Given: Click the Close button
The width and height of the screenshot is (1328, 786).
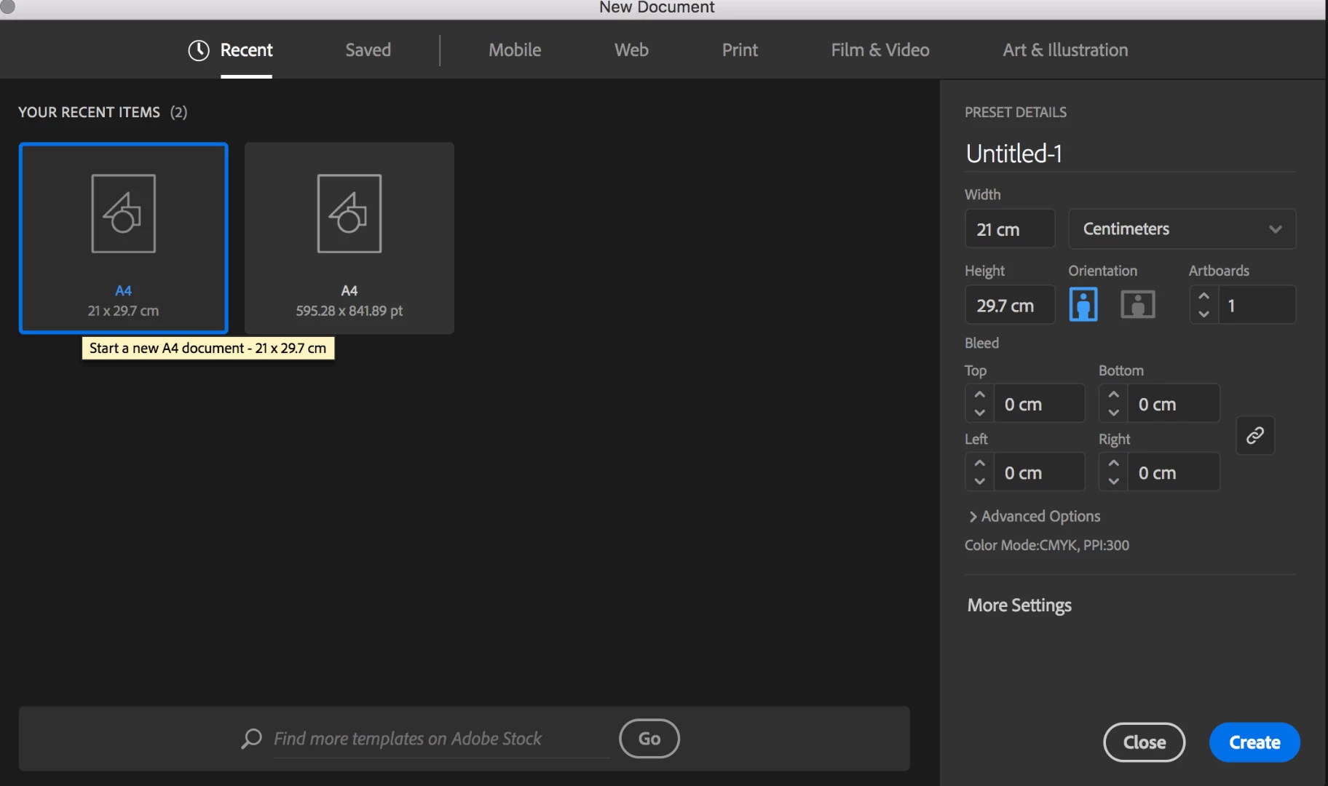Looking at the screenshot, I should [x=1145, y=742].
